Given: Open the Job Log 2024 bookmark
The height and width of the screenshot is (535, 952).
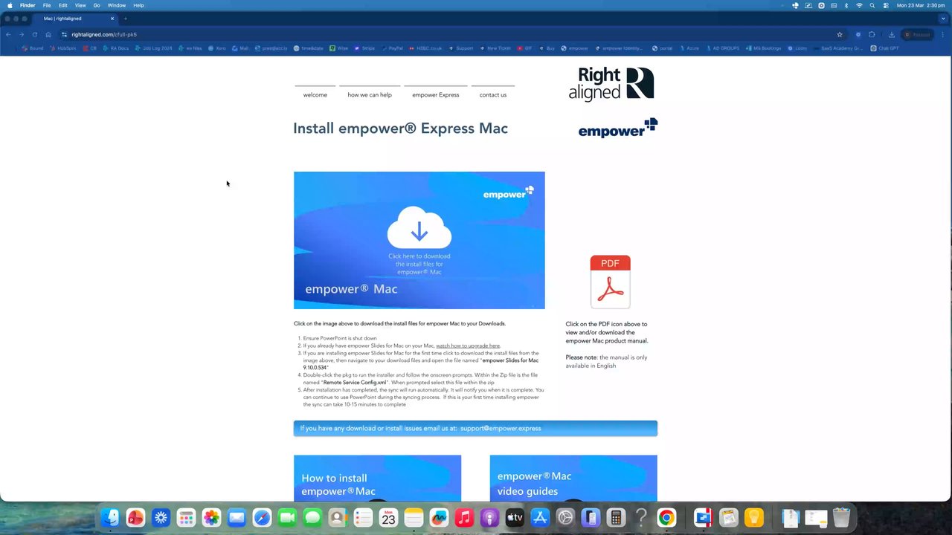Looking at the screenshot, I should click(153, 48).
